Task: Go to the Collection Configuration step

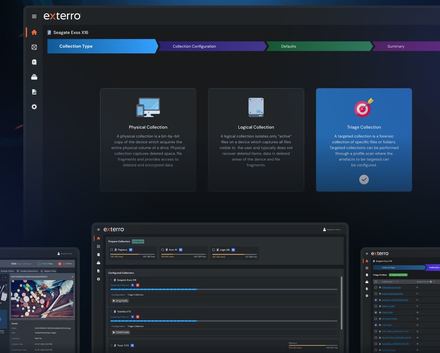Action: click(x=213, y=46)
